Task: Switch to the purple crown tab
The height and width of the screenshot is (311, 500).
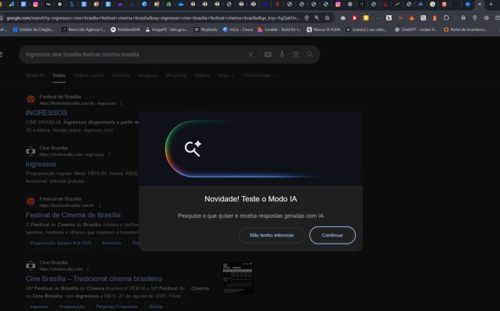Action: click(x=120, y=4)
